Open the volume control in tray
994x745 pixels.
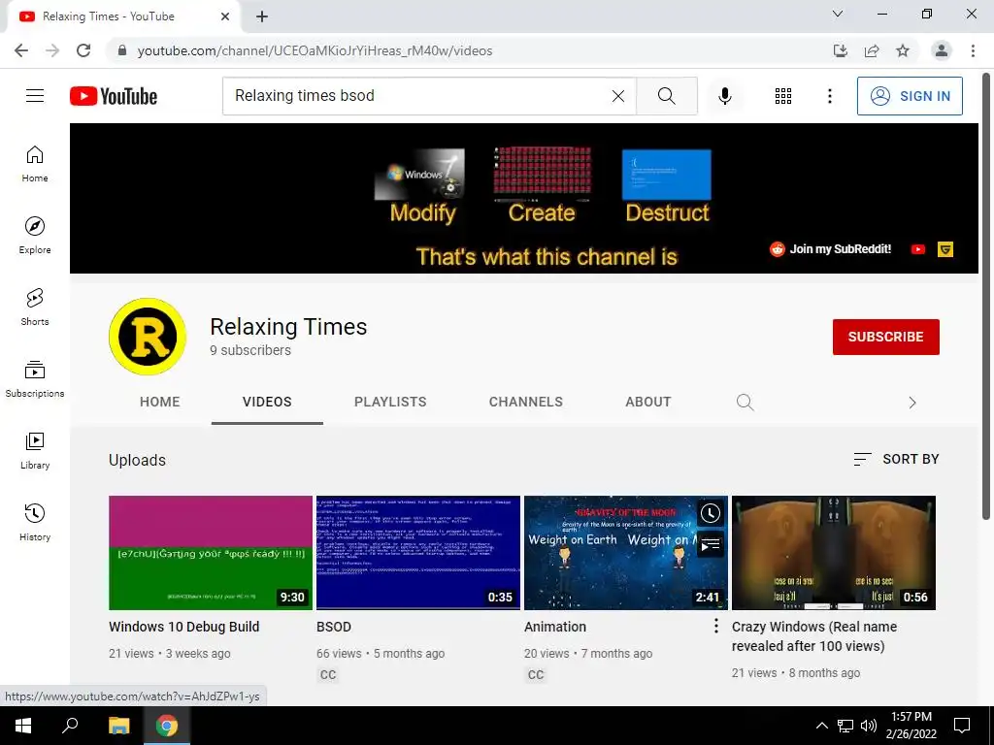tap(869, 726)
